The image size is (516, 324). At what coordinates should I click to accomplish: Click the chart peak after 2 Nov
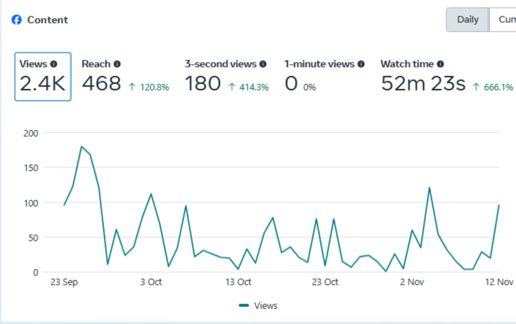pos(429,188)
